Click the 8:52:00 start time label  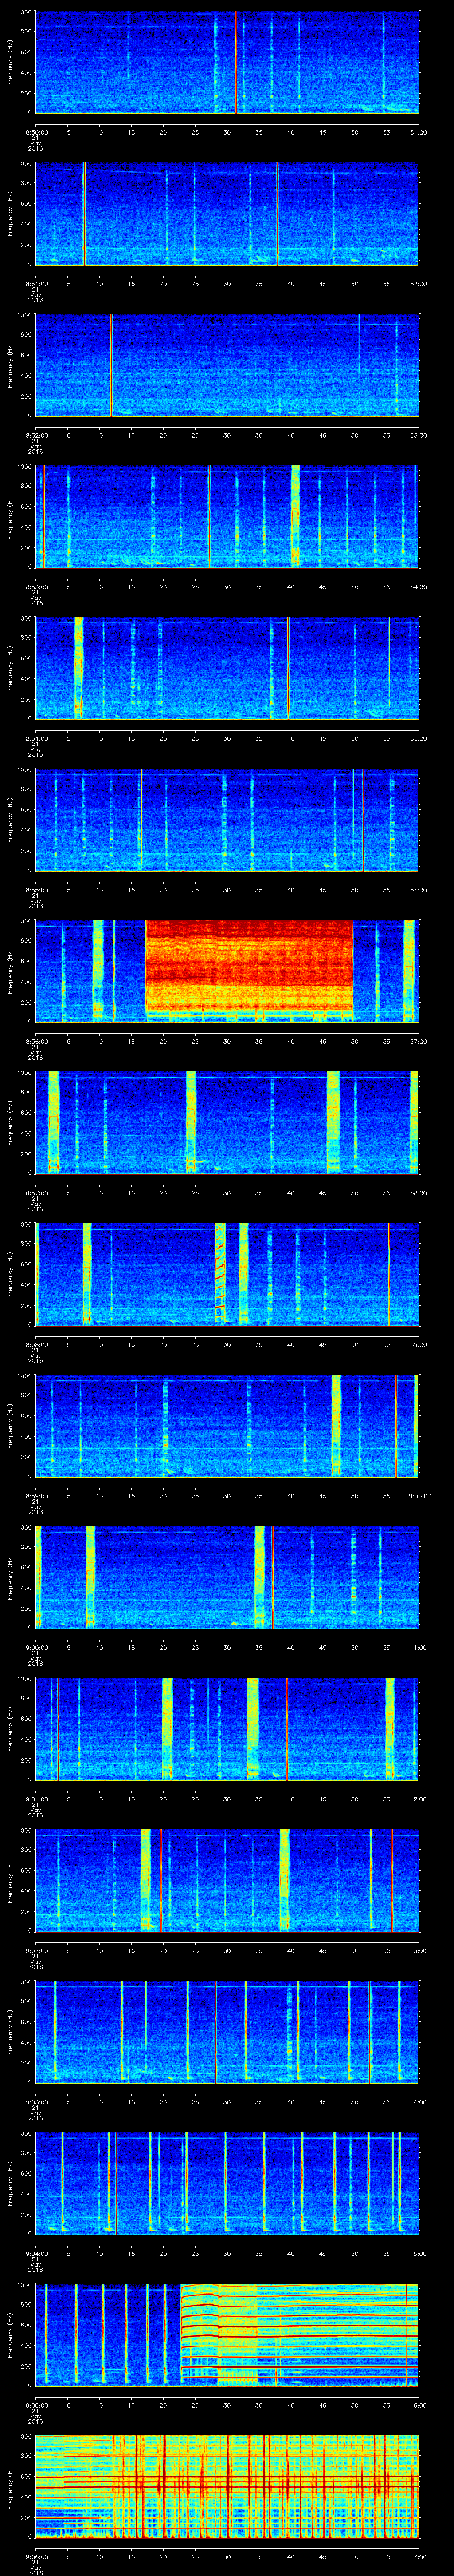click(x=37, y=435)
